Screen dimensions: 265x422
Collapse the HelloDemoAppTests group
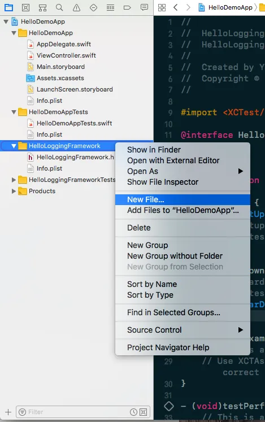pos(14,112)
